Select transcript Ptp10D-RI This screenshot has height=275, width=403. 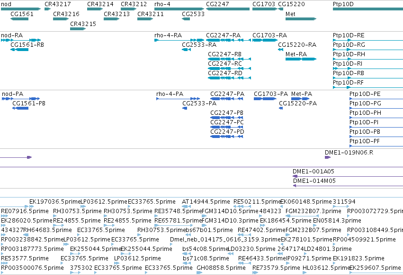tap(368, 69)
